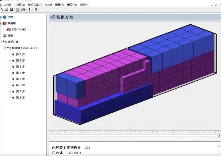
Task: Open the 求解(Q) menu
Action: point(20,5)
